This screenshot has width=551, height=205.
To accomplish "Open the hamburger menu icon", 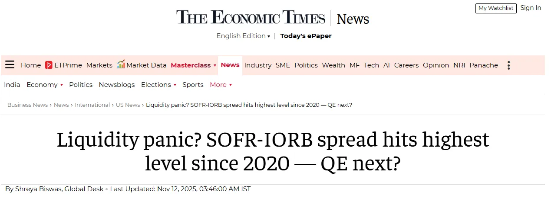I will (10, 65).
